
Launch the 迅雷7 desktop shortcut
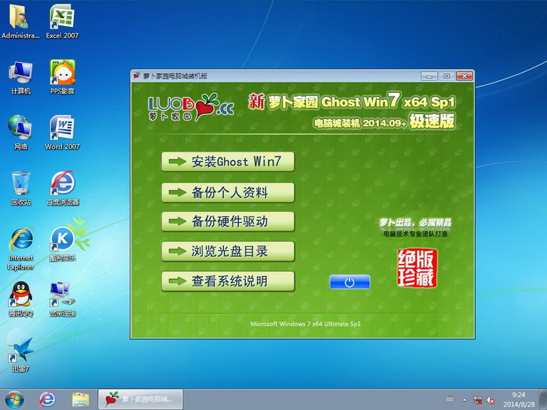click(21, 355)
